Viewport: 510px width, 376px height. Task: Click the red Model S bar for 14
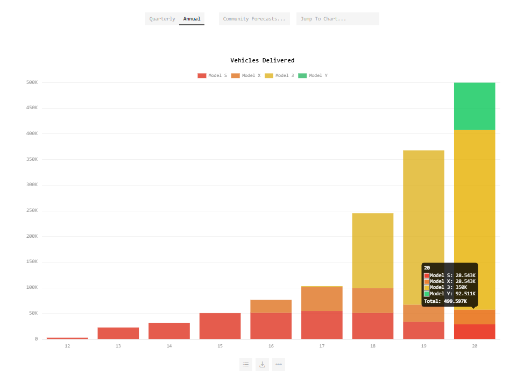169,331
